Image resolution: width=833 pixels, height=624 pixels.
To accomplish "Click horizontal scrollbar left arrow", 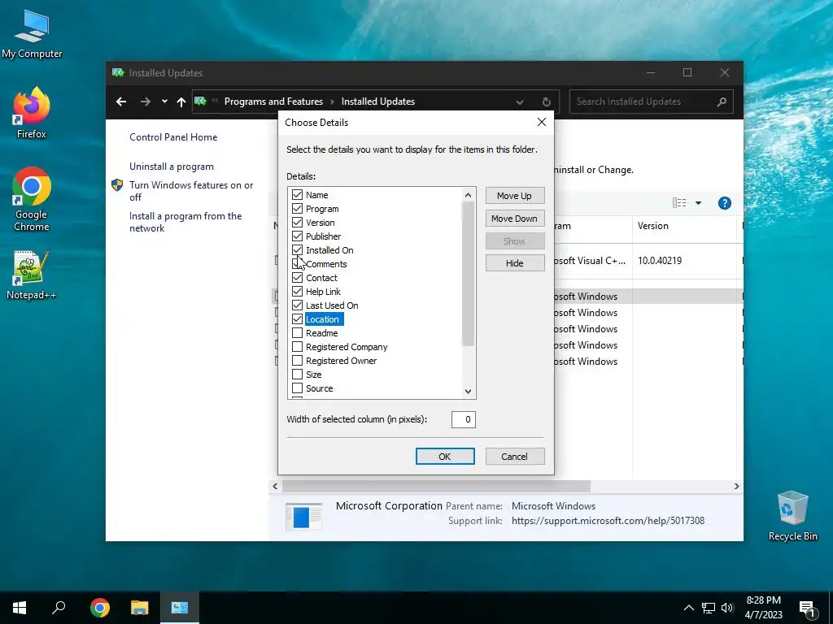I will click(x=275, y=486).
